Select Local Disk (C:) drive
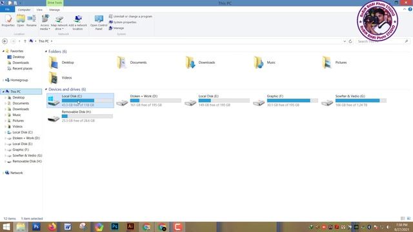The height and width of the screenshot is (232, 413). 80,101
